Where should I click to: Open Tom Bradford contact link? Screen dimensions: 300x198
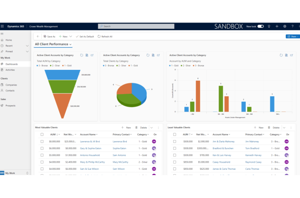click(252, 148)
